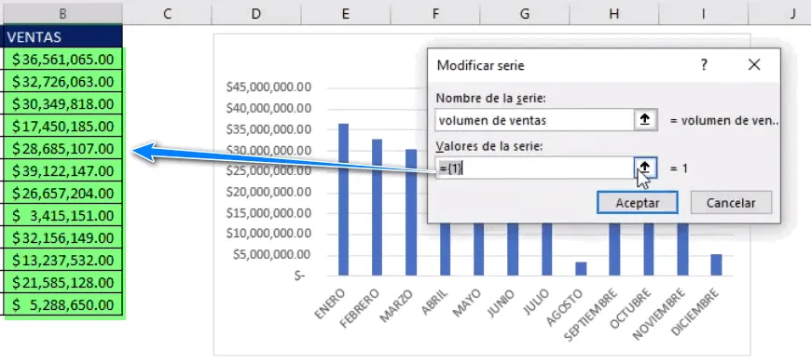Click the AGOSTO bar in the chart

[582, 268]
